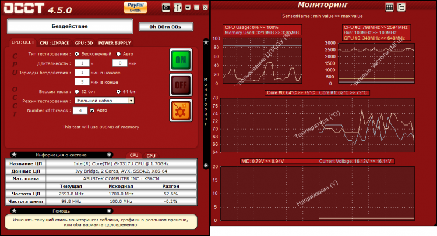437x236 pixels.
Task: Open the title bar down-arrow menu
Action: tap(188, 8)
